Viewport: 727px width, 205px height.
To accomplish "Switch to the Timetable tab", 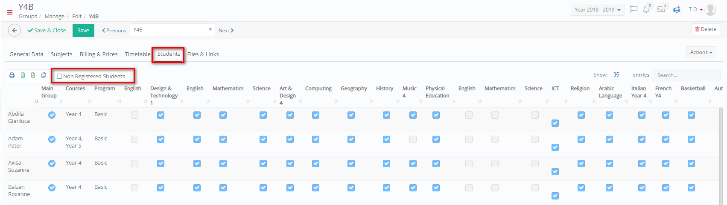I will click(x=137, y=54).
